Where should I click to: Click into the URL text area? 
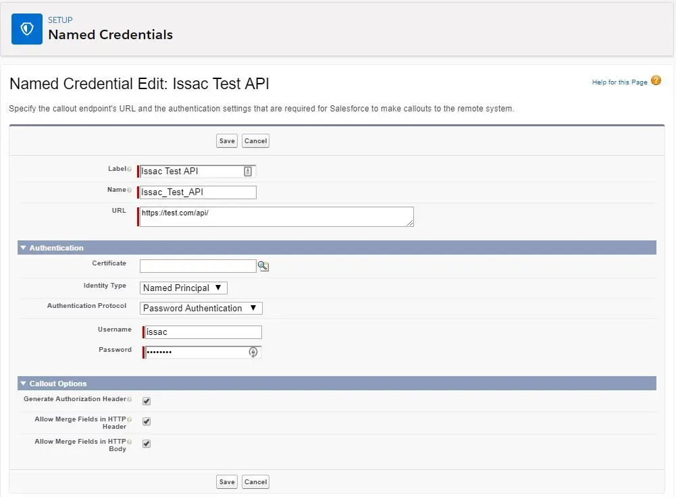click(276, 217)
